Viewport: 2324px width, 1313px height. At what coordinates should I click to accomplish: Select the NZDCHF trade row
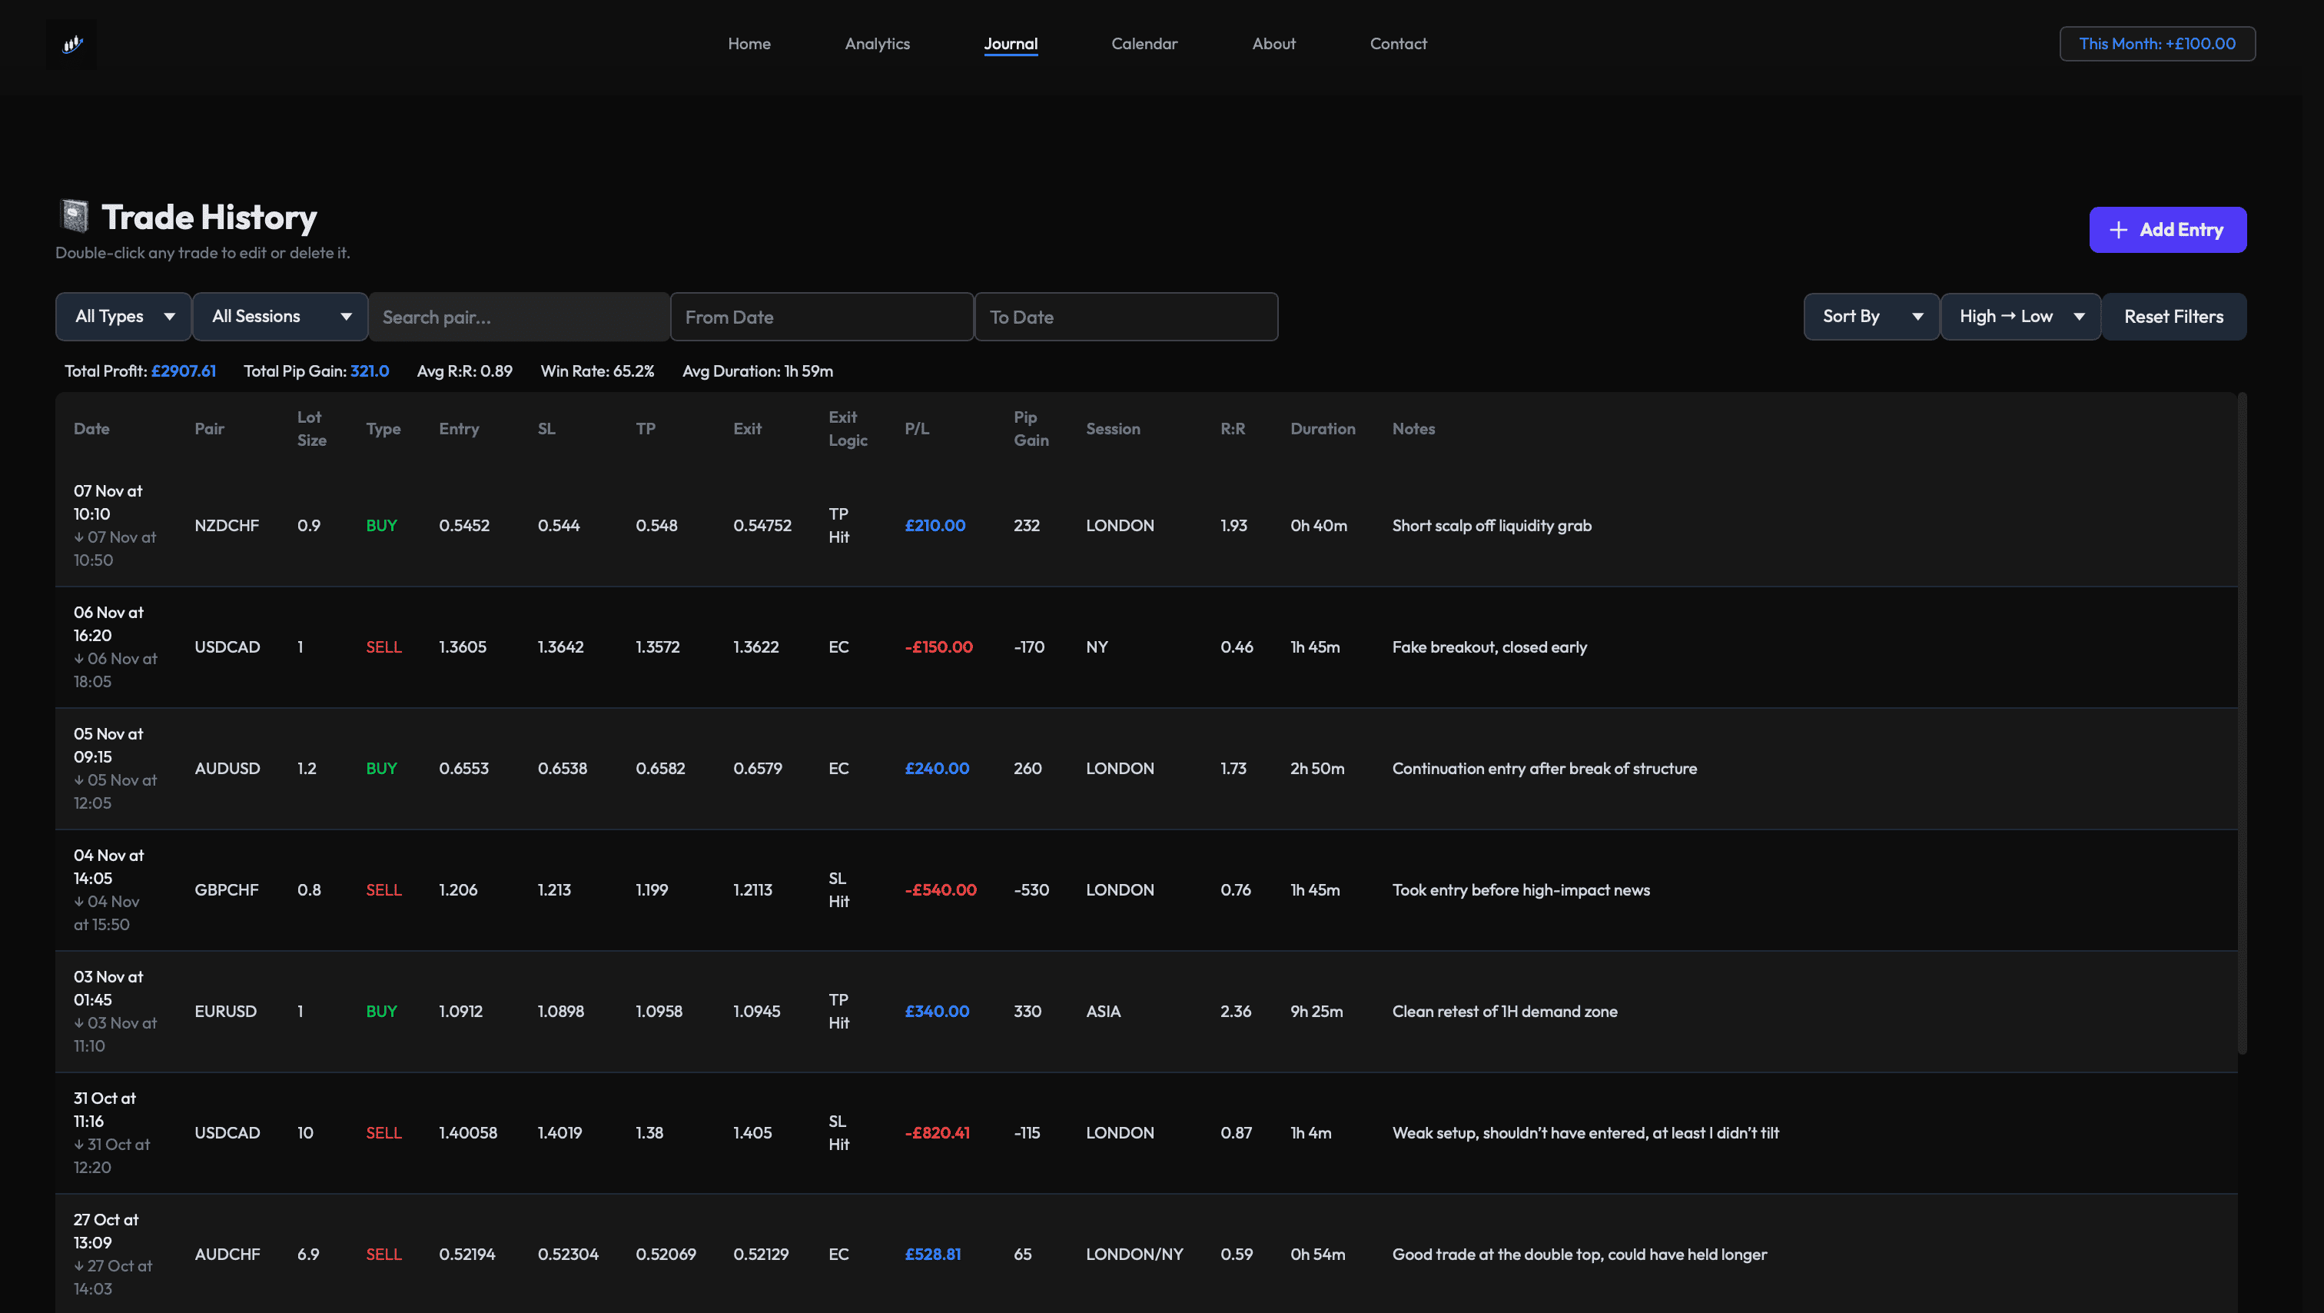pyautogui.click(x=1083, y=525)
